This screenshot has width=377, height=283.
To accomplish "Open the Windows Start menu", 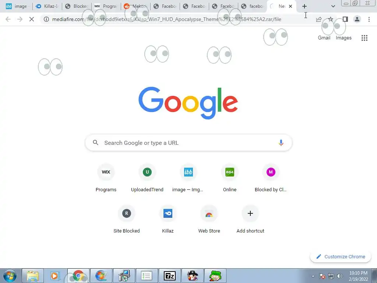I will [x=10, y=276].
